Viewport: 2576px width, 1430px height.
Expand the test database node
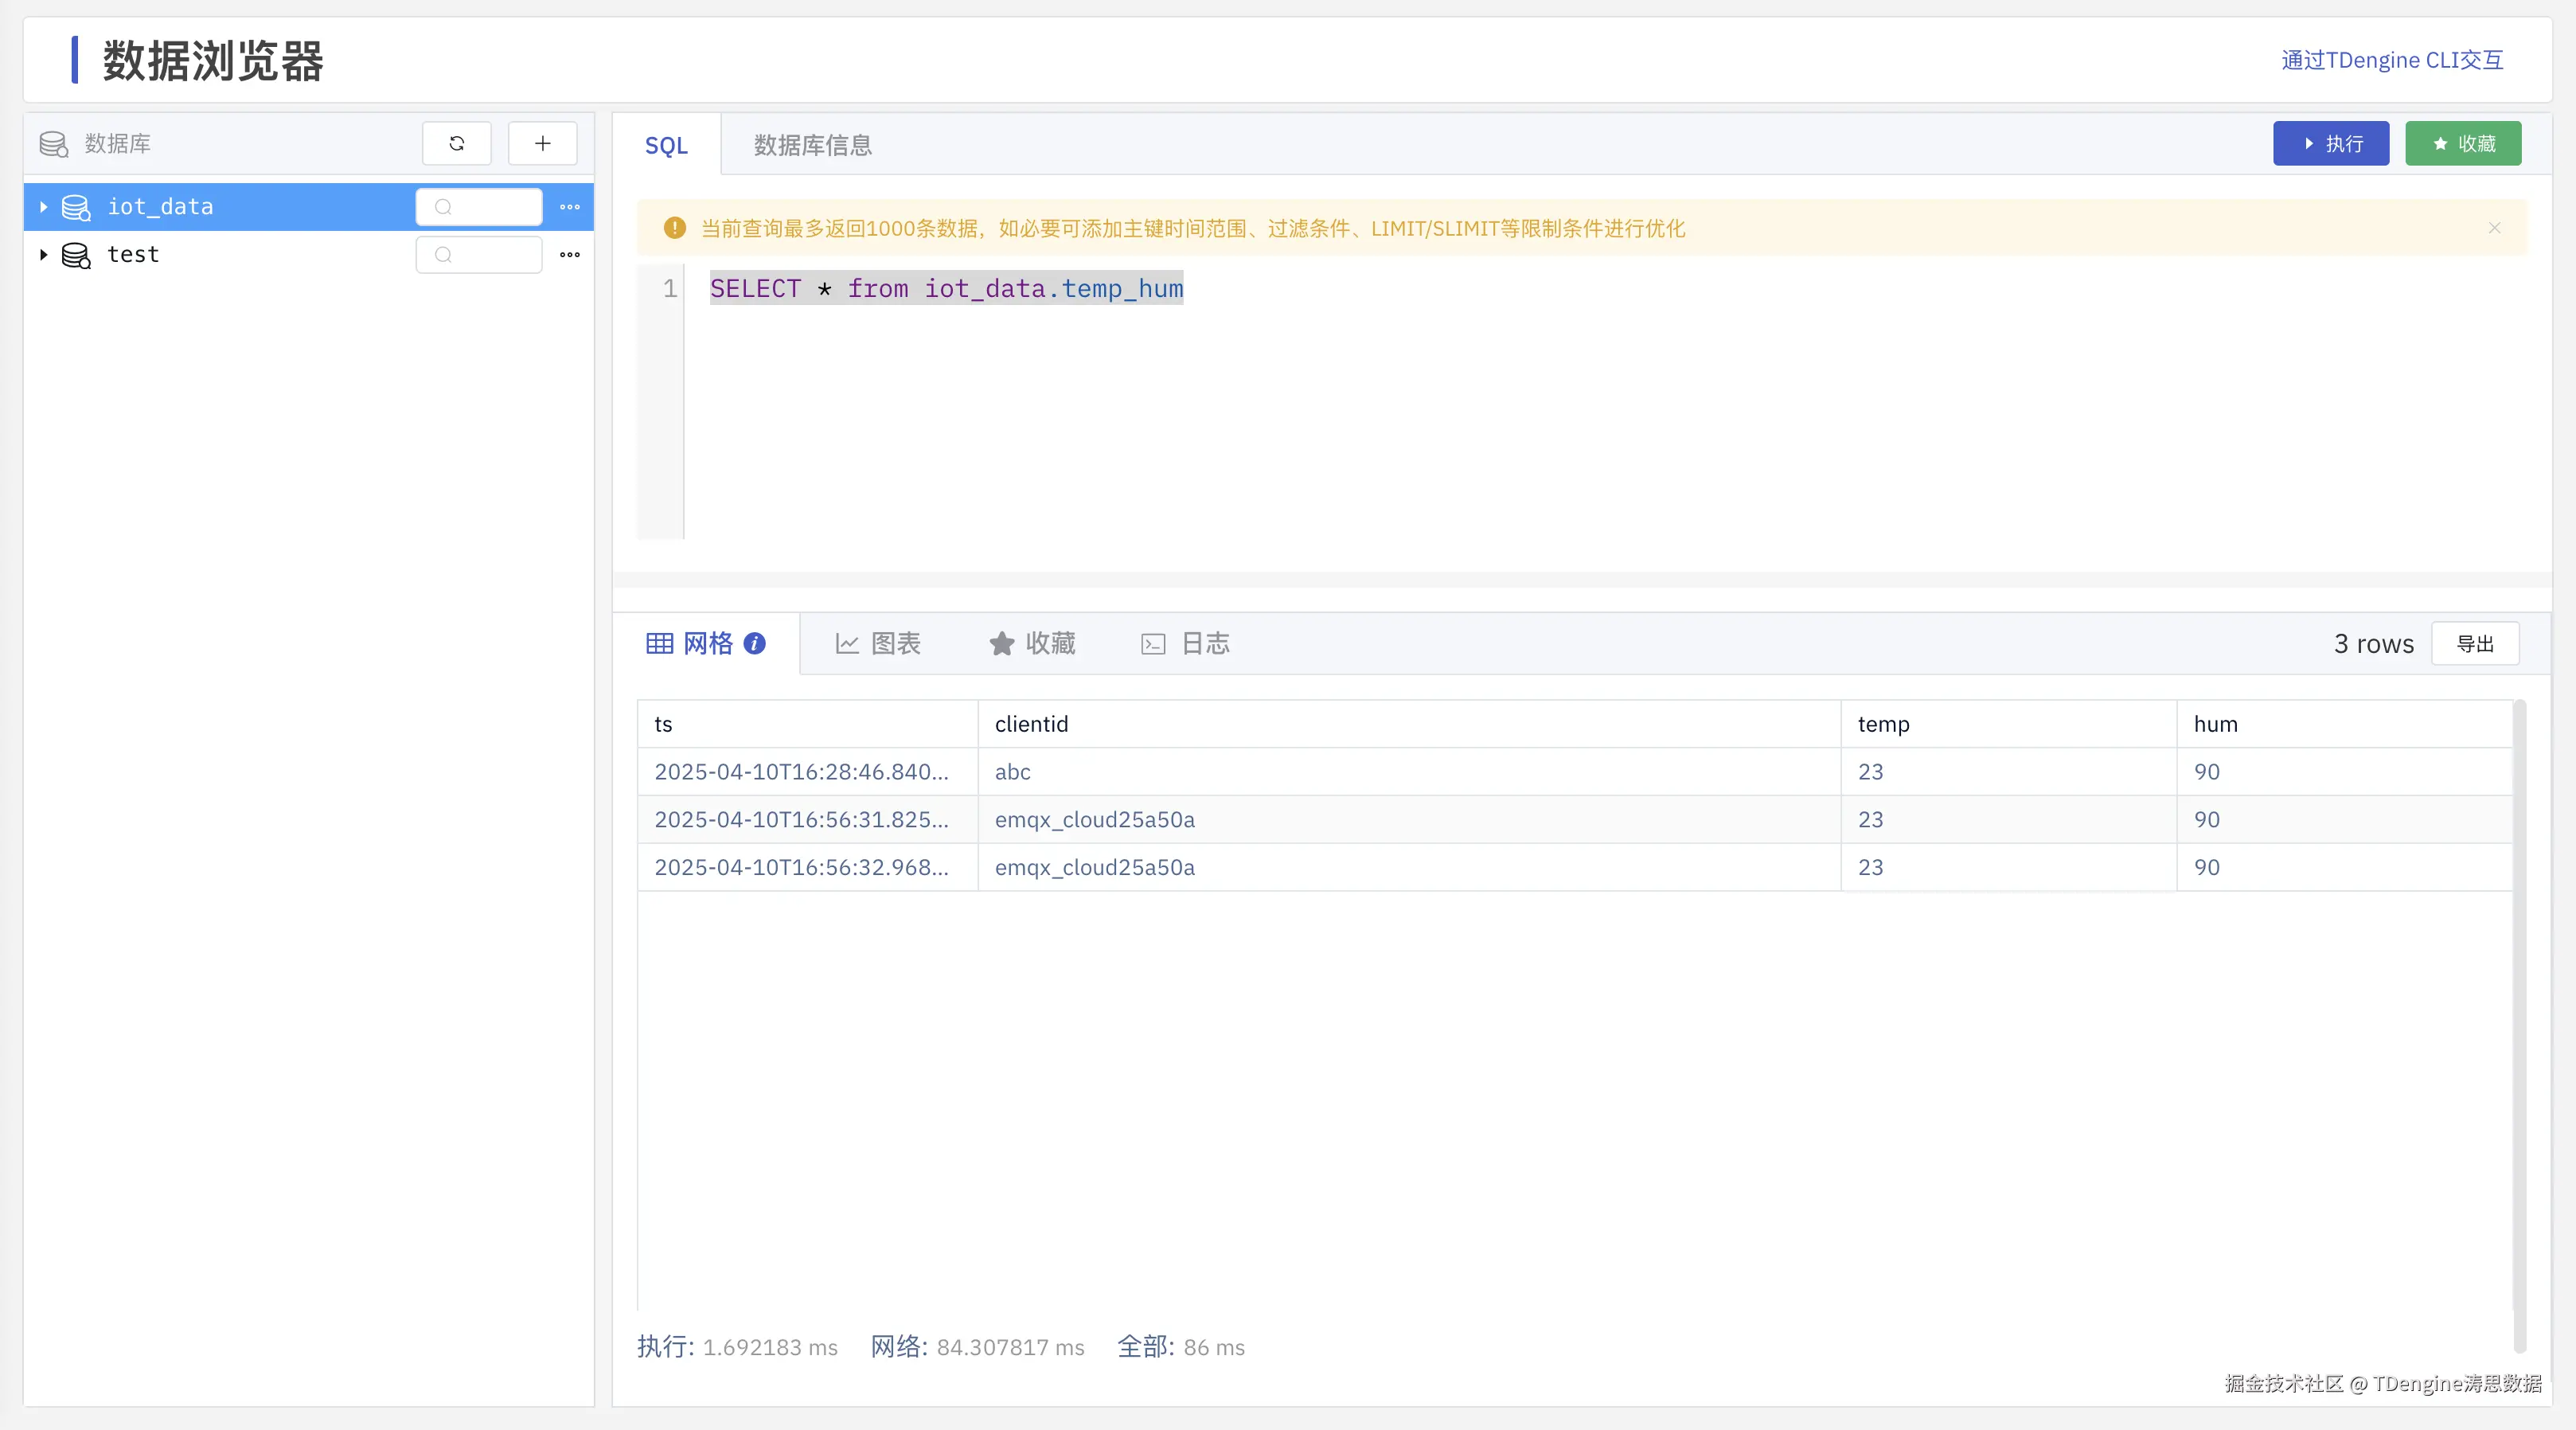(x=43, y=255)
